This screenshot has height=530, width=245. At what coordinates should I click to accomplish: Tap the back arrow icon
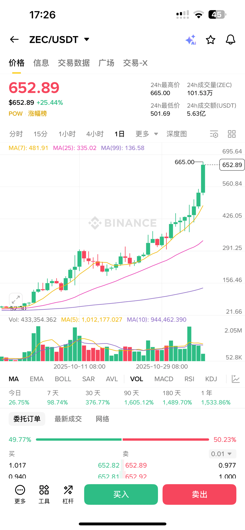click(14, 39)
